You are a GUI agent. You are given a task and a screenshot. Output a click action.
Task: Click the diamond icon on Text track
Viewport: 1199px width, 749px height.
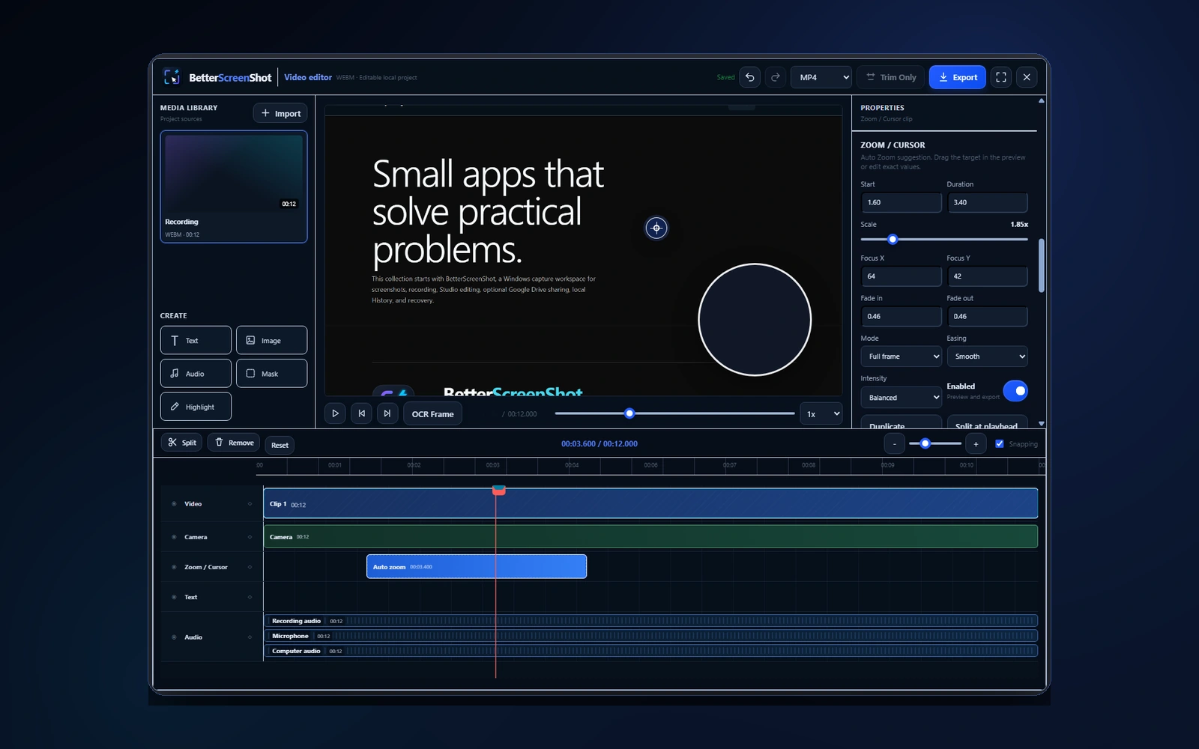click(x=250, y=597)
